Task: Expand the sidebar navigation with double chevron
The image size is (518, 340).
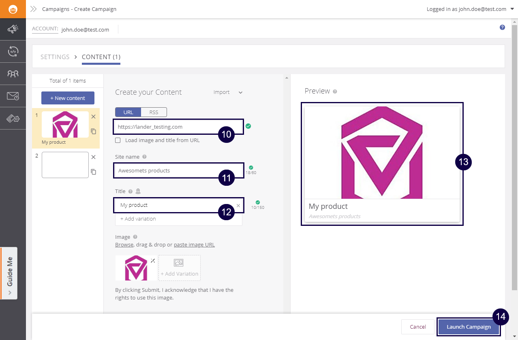Action: [34, 9]
